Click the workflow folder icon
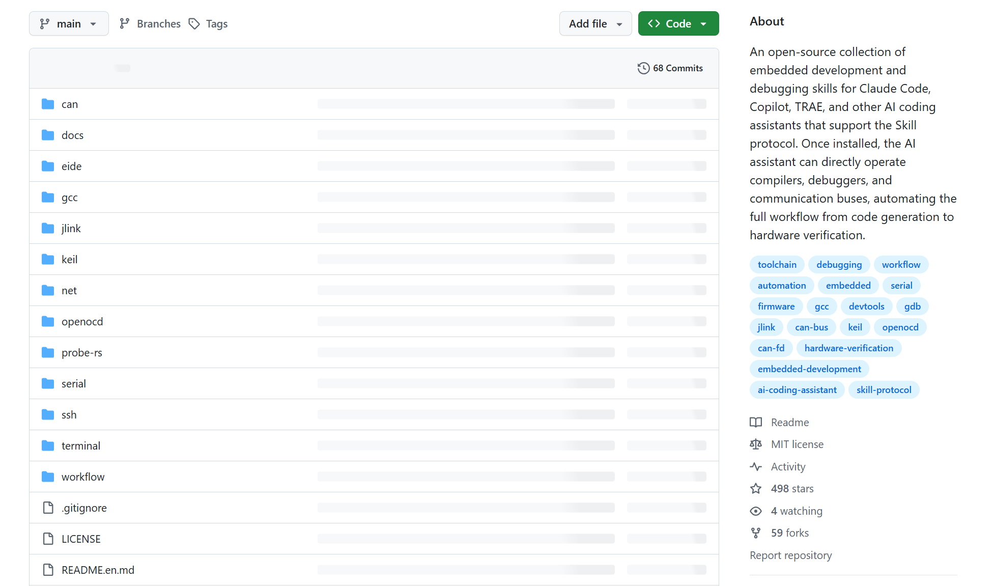The width and height of the screenshot is (994, 586). (x=48, y=477)
